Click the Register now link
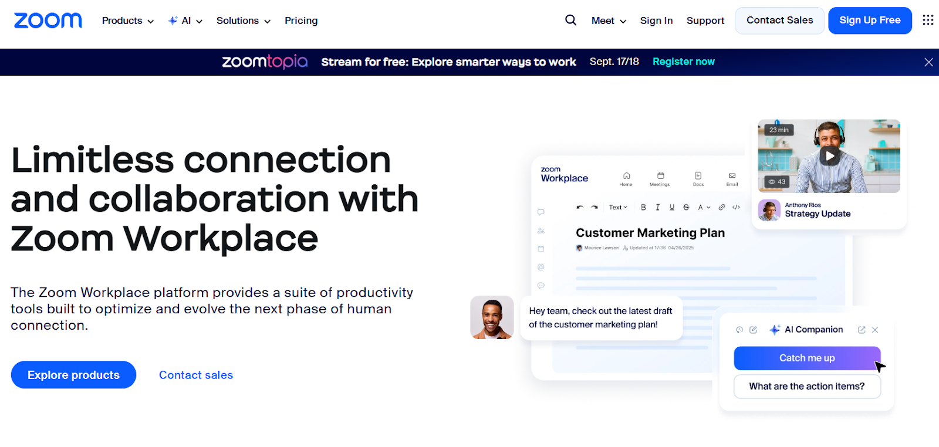Screen dimensions: 939x447 tap(684, 62)
